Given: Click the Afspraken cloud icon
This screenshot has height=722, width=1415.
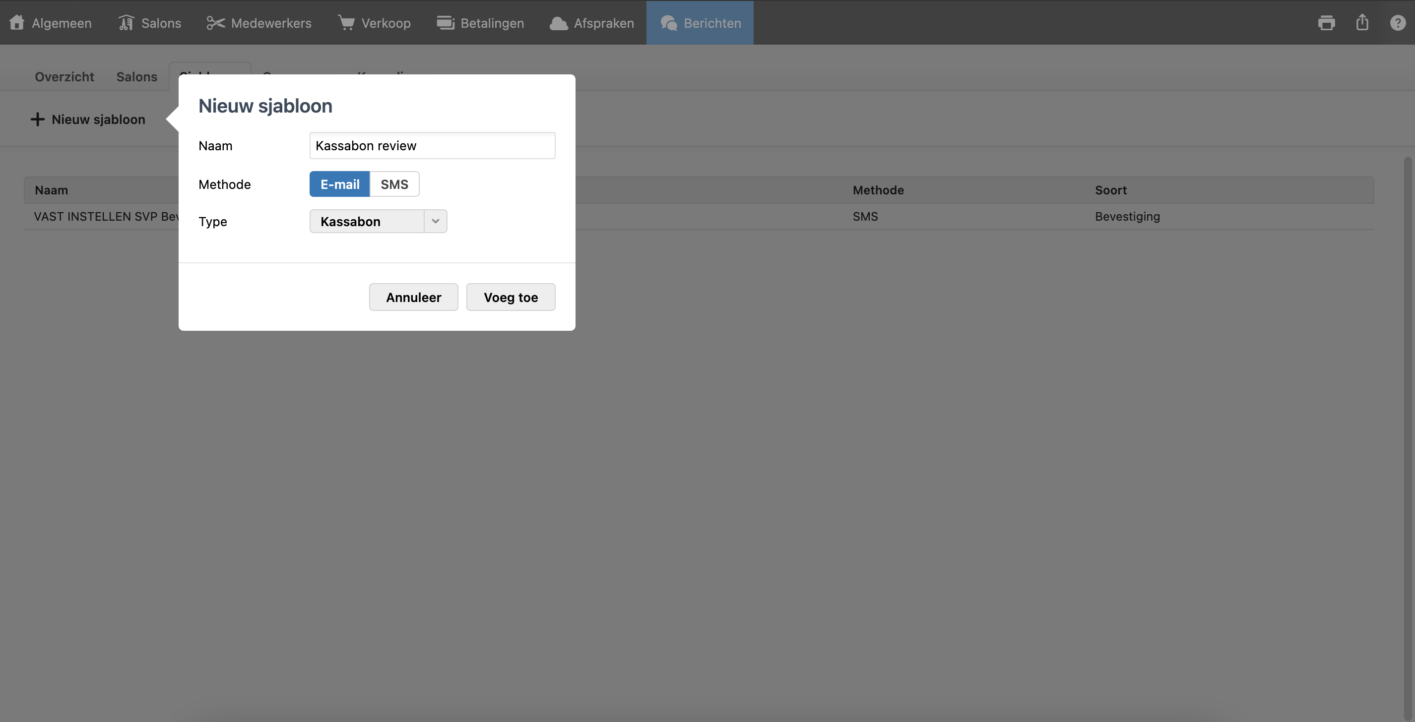Looking at the screenshot, I should 559,23.
